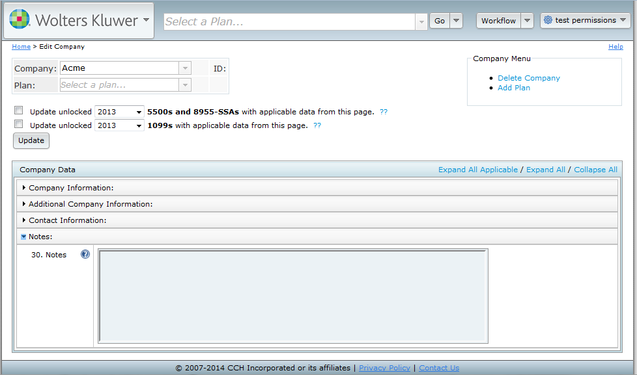Check Update unlocked 1099s checkbox
Viewport: 637px width, 375px height.
18,124
